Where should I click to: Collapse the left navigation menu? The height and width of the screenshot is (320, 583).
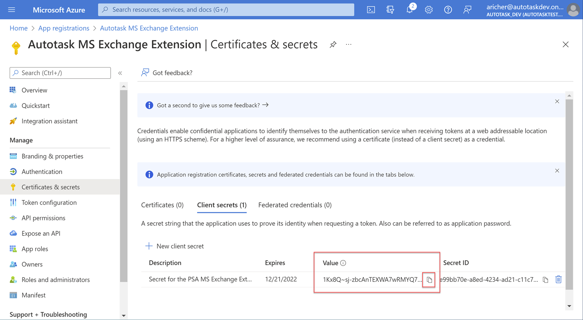click(x=120, y=73)
